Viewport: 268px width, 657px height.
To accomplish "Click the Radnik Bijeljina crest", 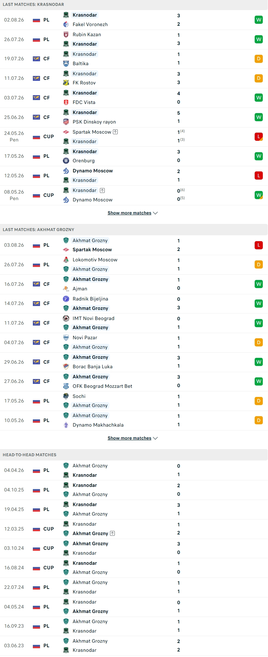I will tap(66, 299).
